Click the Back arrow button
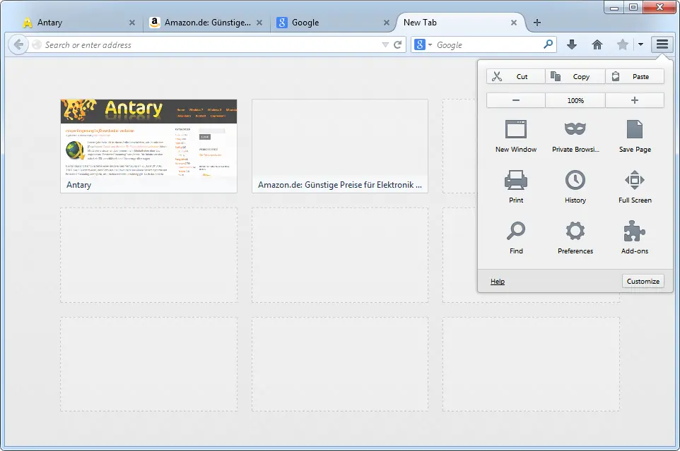 click(x=18, y=44)
